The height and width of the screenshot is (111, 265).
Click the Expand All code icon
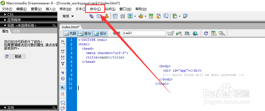pyautogui.click(x=63, y=64)
